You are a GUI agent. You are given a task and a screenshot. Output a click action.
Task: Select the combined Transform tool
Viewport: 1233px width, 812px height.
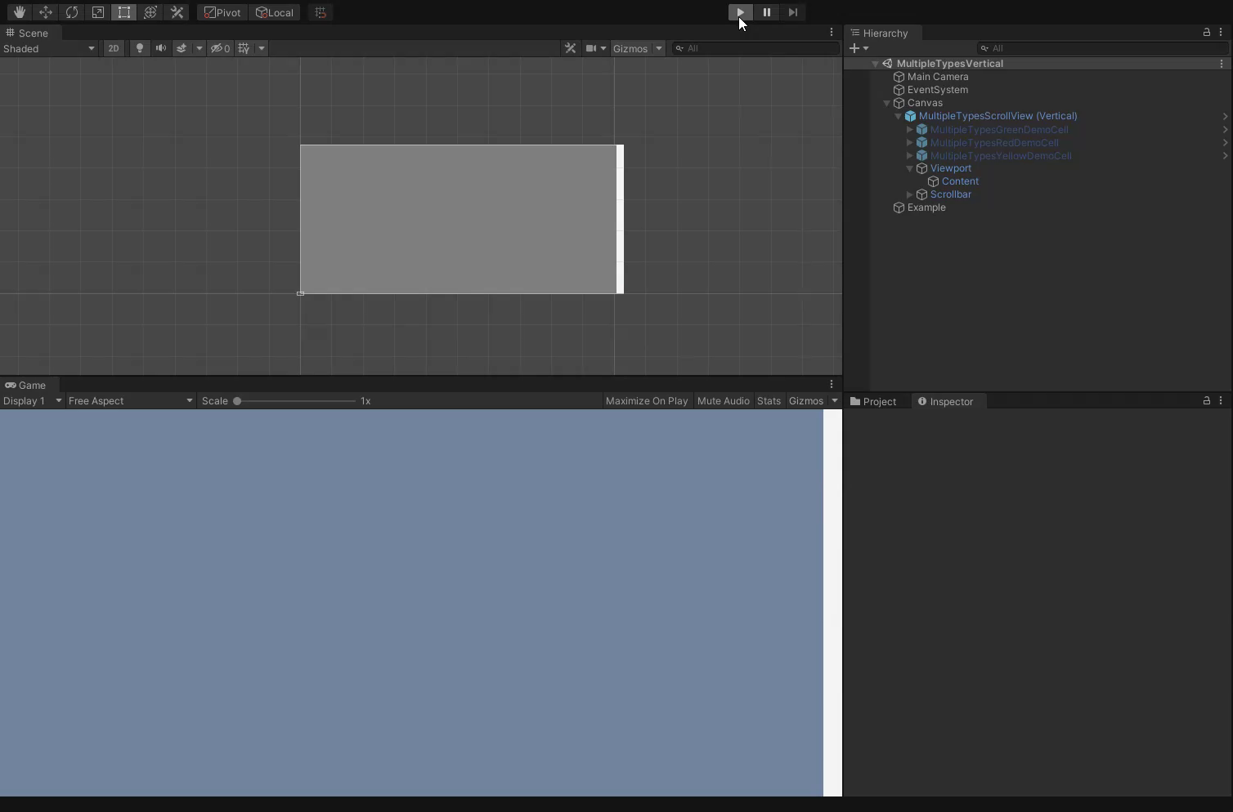[x=150, y=12]
